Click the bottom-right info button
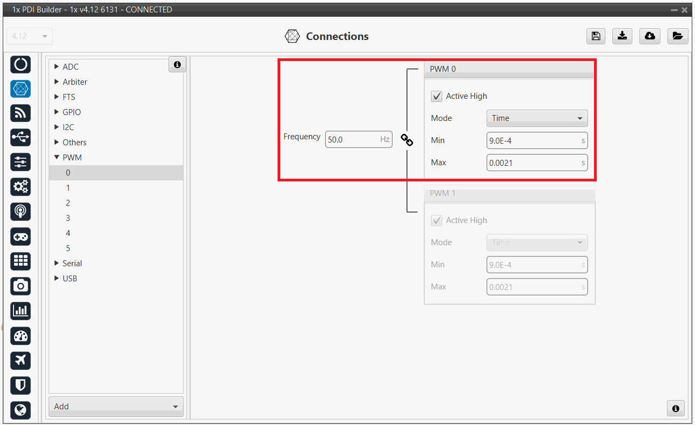This screenshot has width=695, height=425. point(676,408)
